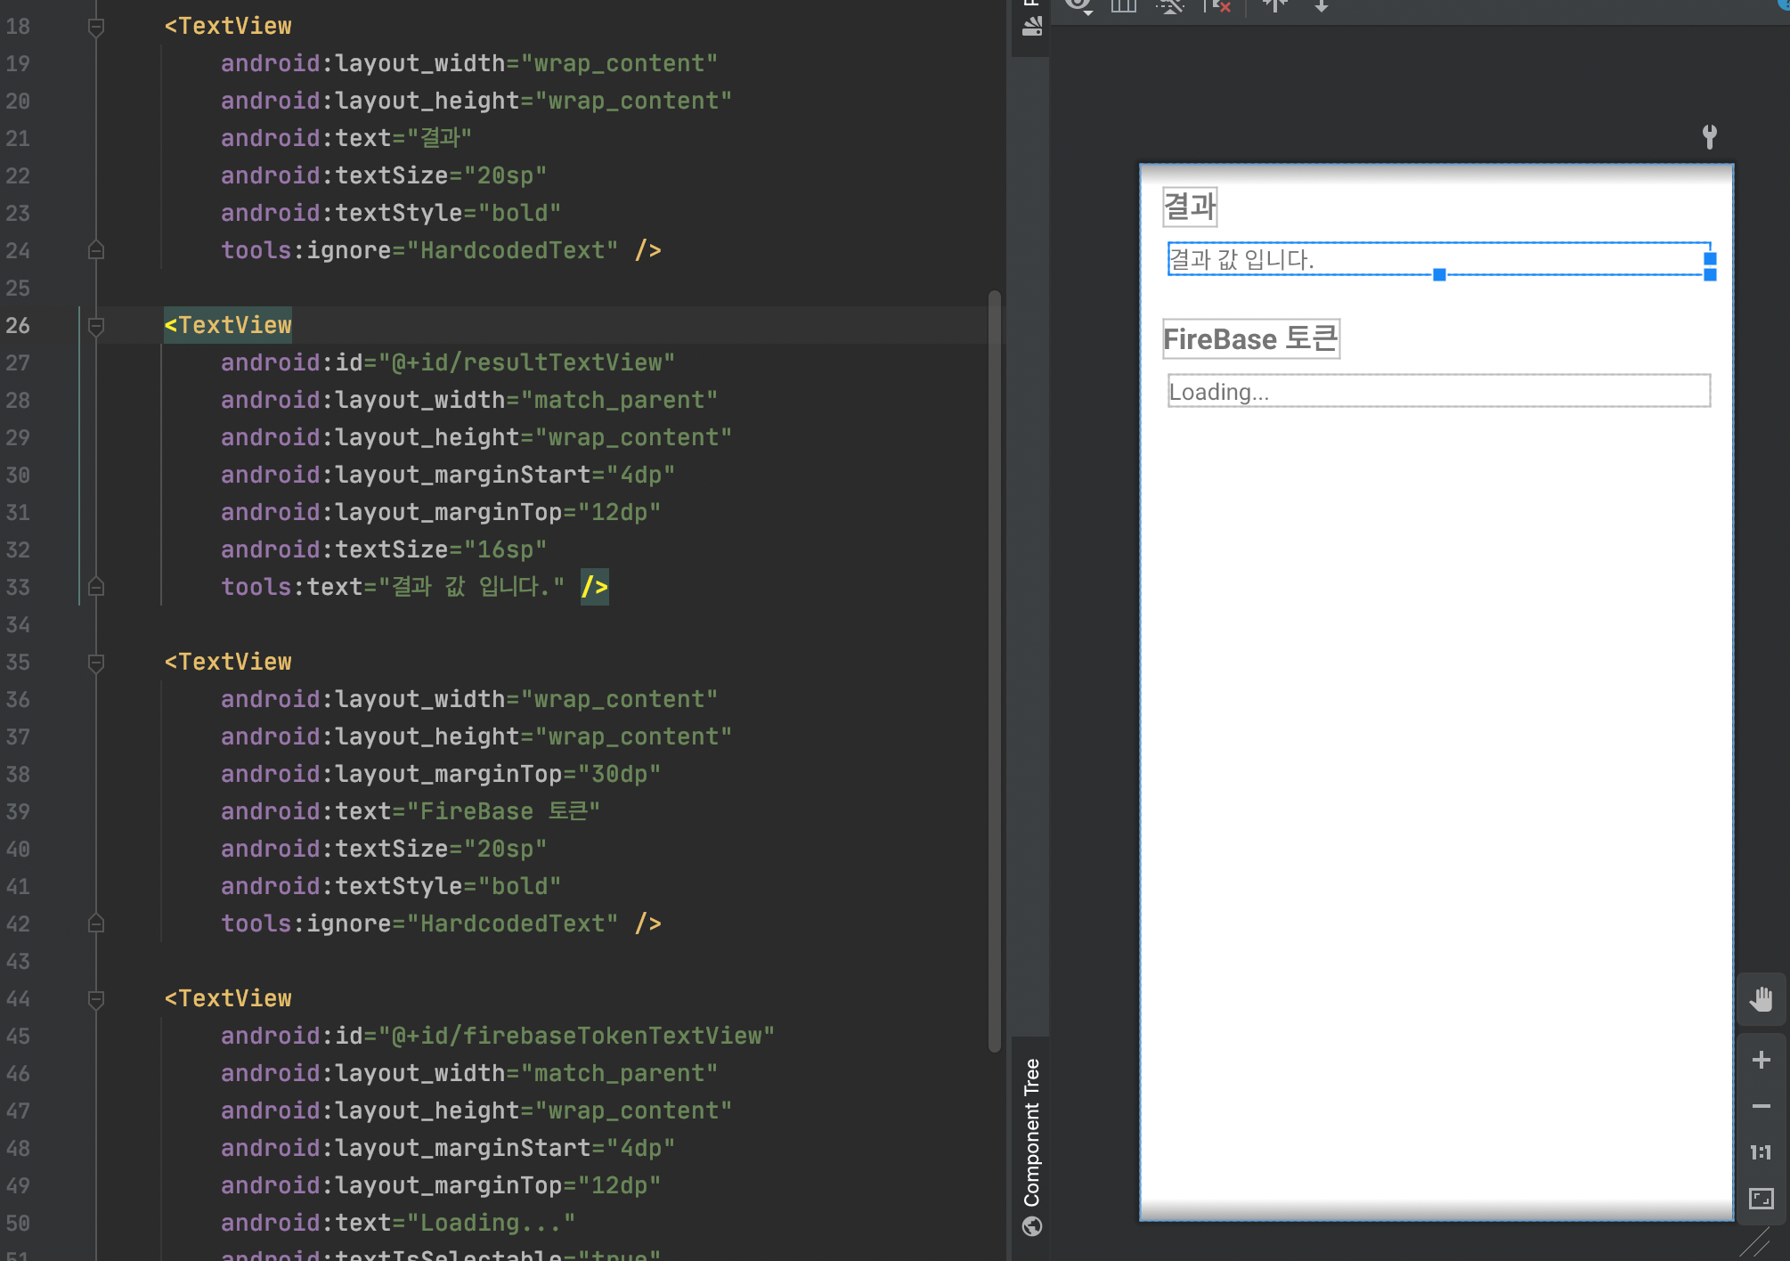
Task: Click the '결과' heading in the preview
Action: [x=1190, y=206]
